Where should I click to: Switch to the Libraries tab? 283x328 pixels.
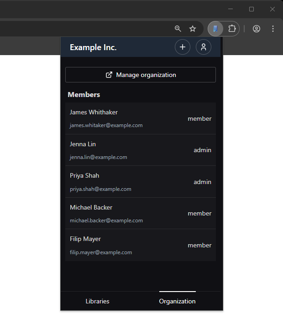[x=98, y=301]
